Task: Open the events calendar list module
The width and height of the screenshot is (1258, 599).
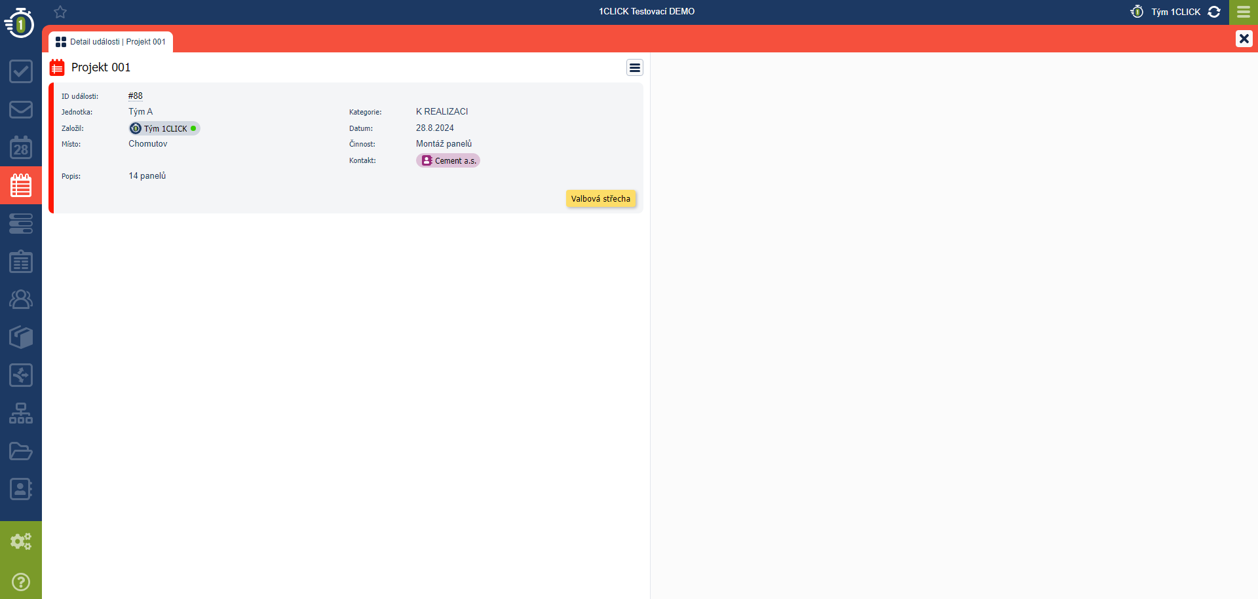Action: click(x=21, y=185)
